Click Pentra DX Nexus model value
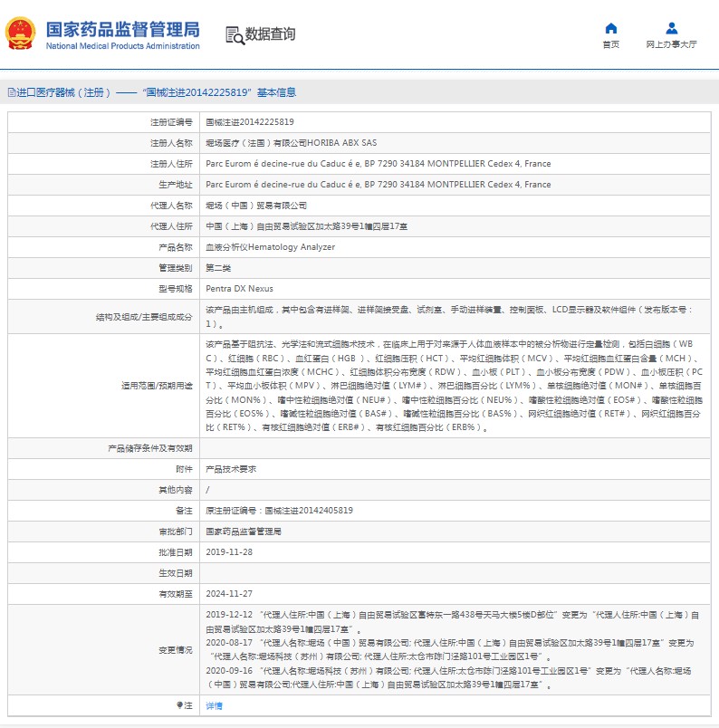Image resolution: width=719 pixels, height=728 pixels. 239,289
